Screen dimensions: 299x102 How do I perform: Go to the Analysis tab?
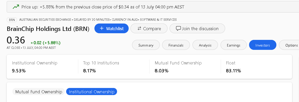pyautogui.click(x=205, y=45)
